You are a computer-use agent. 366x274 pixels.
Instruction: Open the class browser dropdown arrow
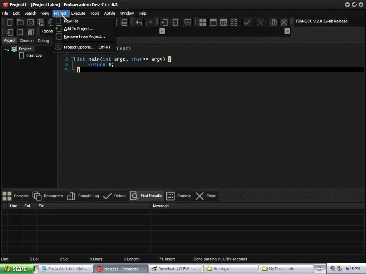click(x=162, y=31)
